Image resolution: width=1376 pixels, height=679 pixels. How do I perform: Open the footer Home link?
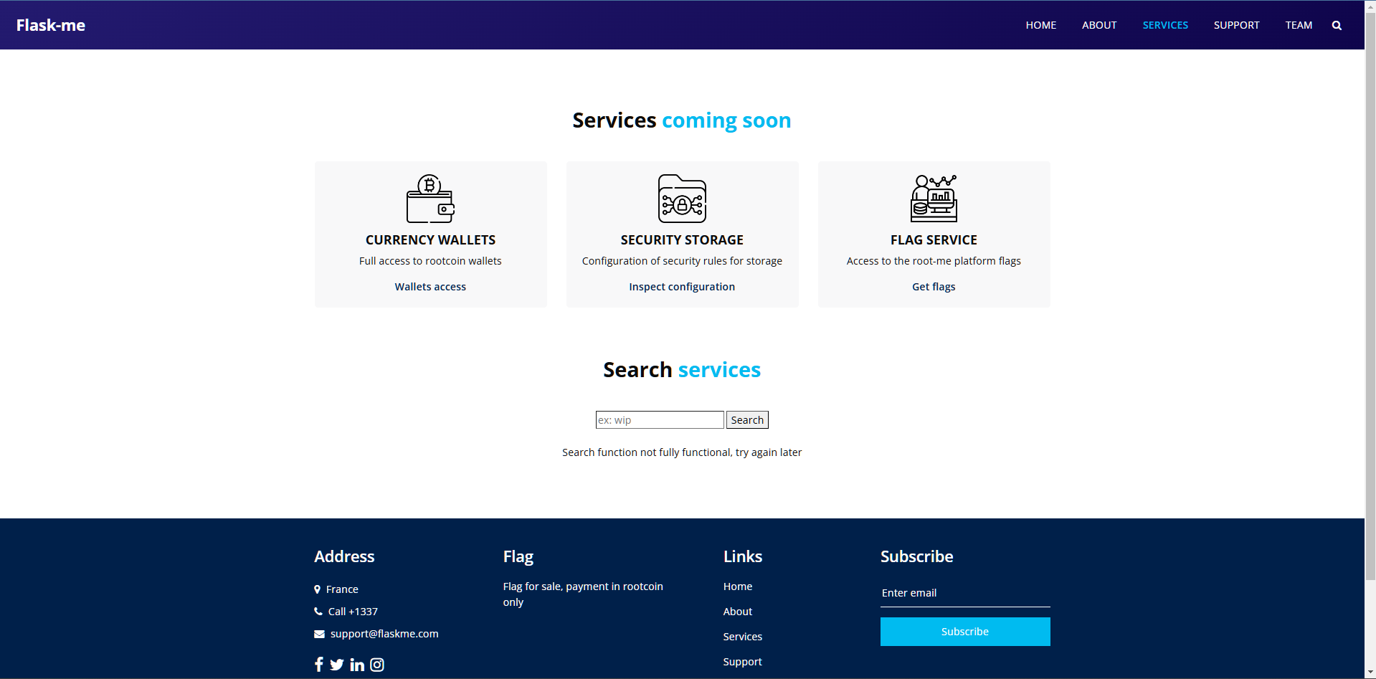pos(738,587)
